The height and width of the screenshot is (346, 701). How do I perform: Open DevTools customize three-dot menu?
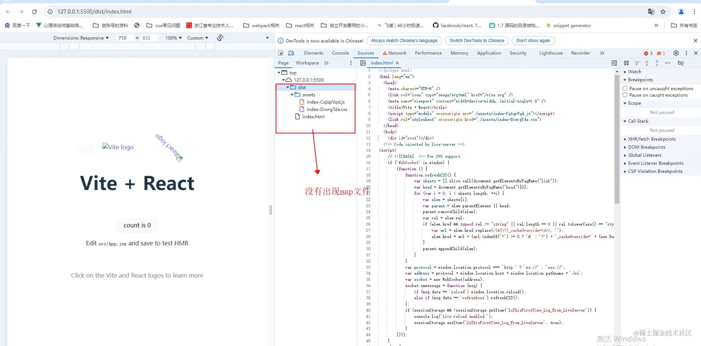[686, 53]
